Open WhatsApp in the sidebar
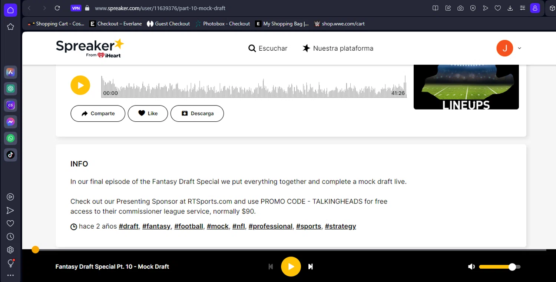Image resolution: width=556 pixels, height=282 pixels. pos(10,138)
